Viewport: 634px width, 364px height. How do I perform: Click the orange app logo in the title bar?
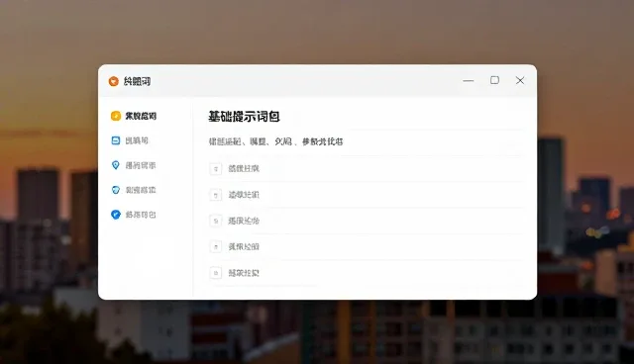point(113,81)
